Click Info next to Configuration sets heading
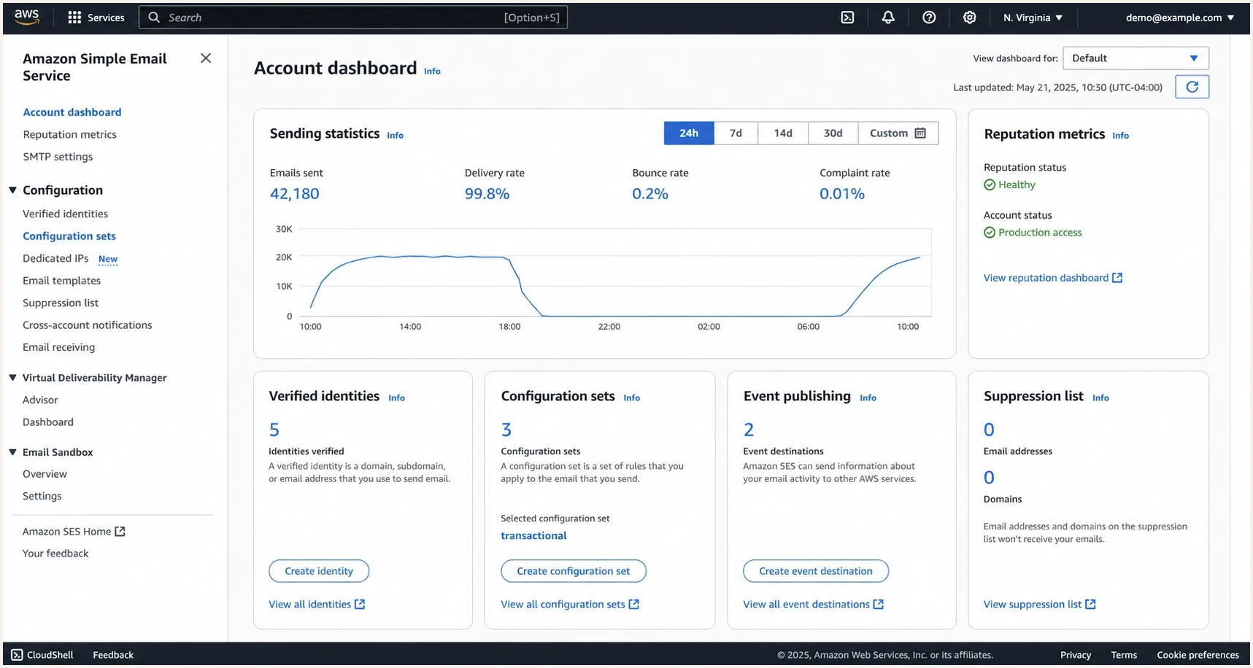Image resolution: width=1253 pixels, height=668 pixels. pyautogui.click(x=631, y=398)
